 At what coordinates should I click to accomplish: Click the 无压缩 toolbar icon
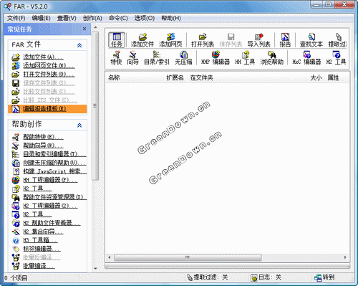183,58
